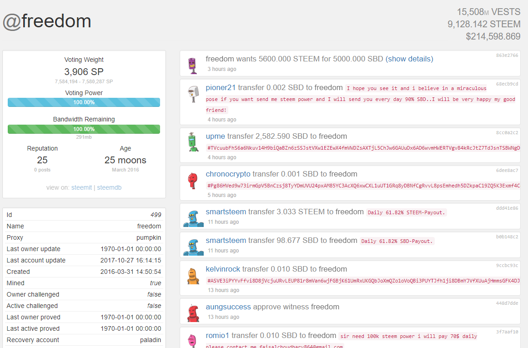Image resolution: width=528 pixels, height=348 pixels.
Task: Click transaction hash 3f7aaf10
Action: click(x=507, y=332)
